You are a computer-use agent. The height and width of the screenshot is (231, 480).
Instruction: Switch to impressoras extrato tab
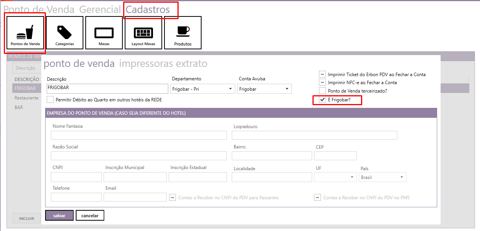(163, 63)
